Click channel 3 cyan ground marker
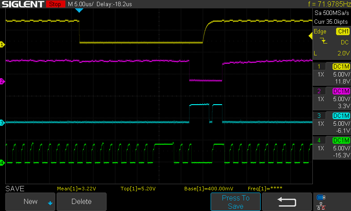 [x=2, y=123]
